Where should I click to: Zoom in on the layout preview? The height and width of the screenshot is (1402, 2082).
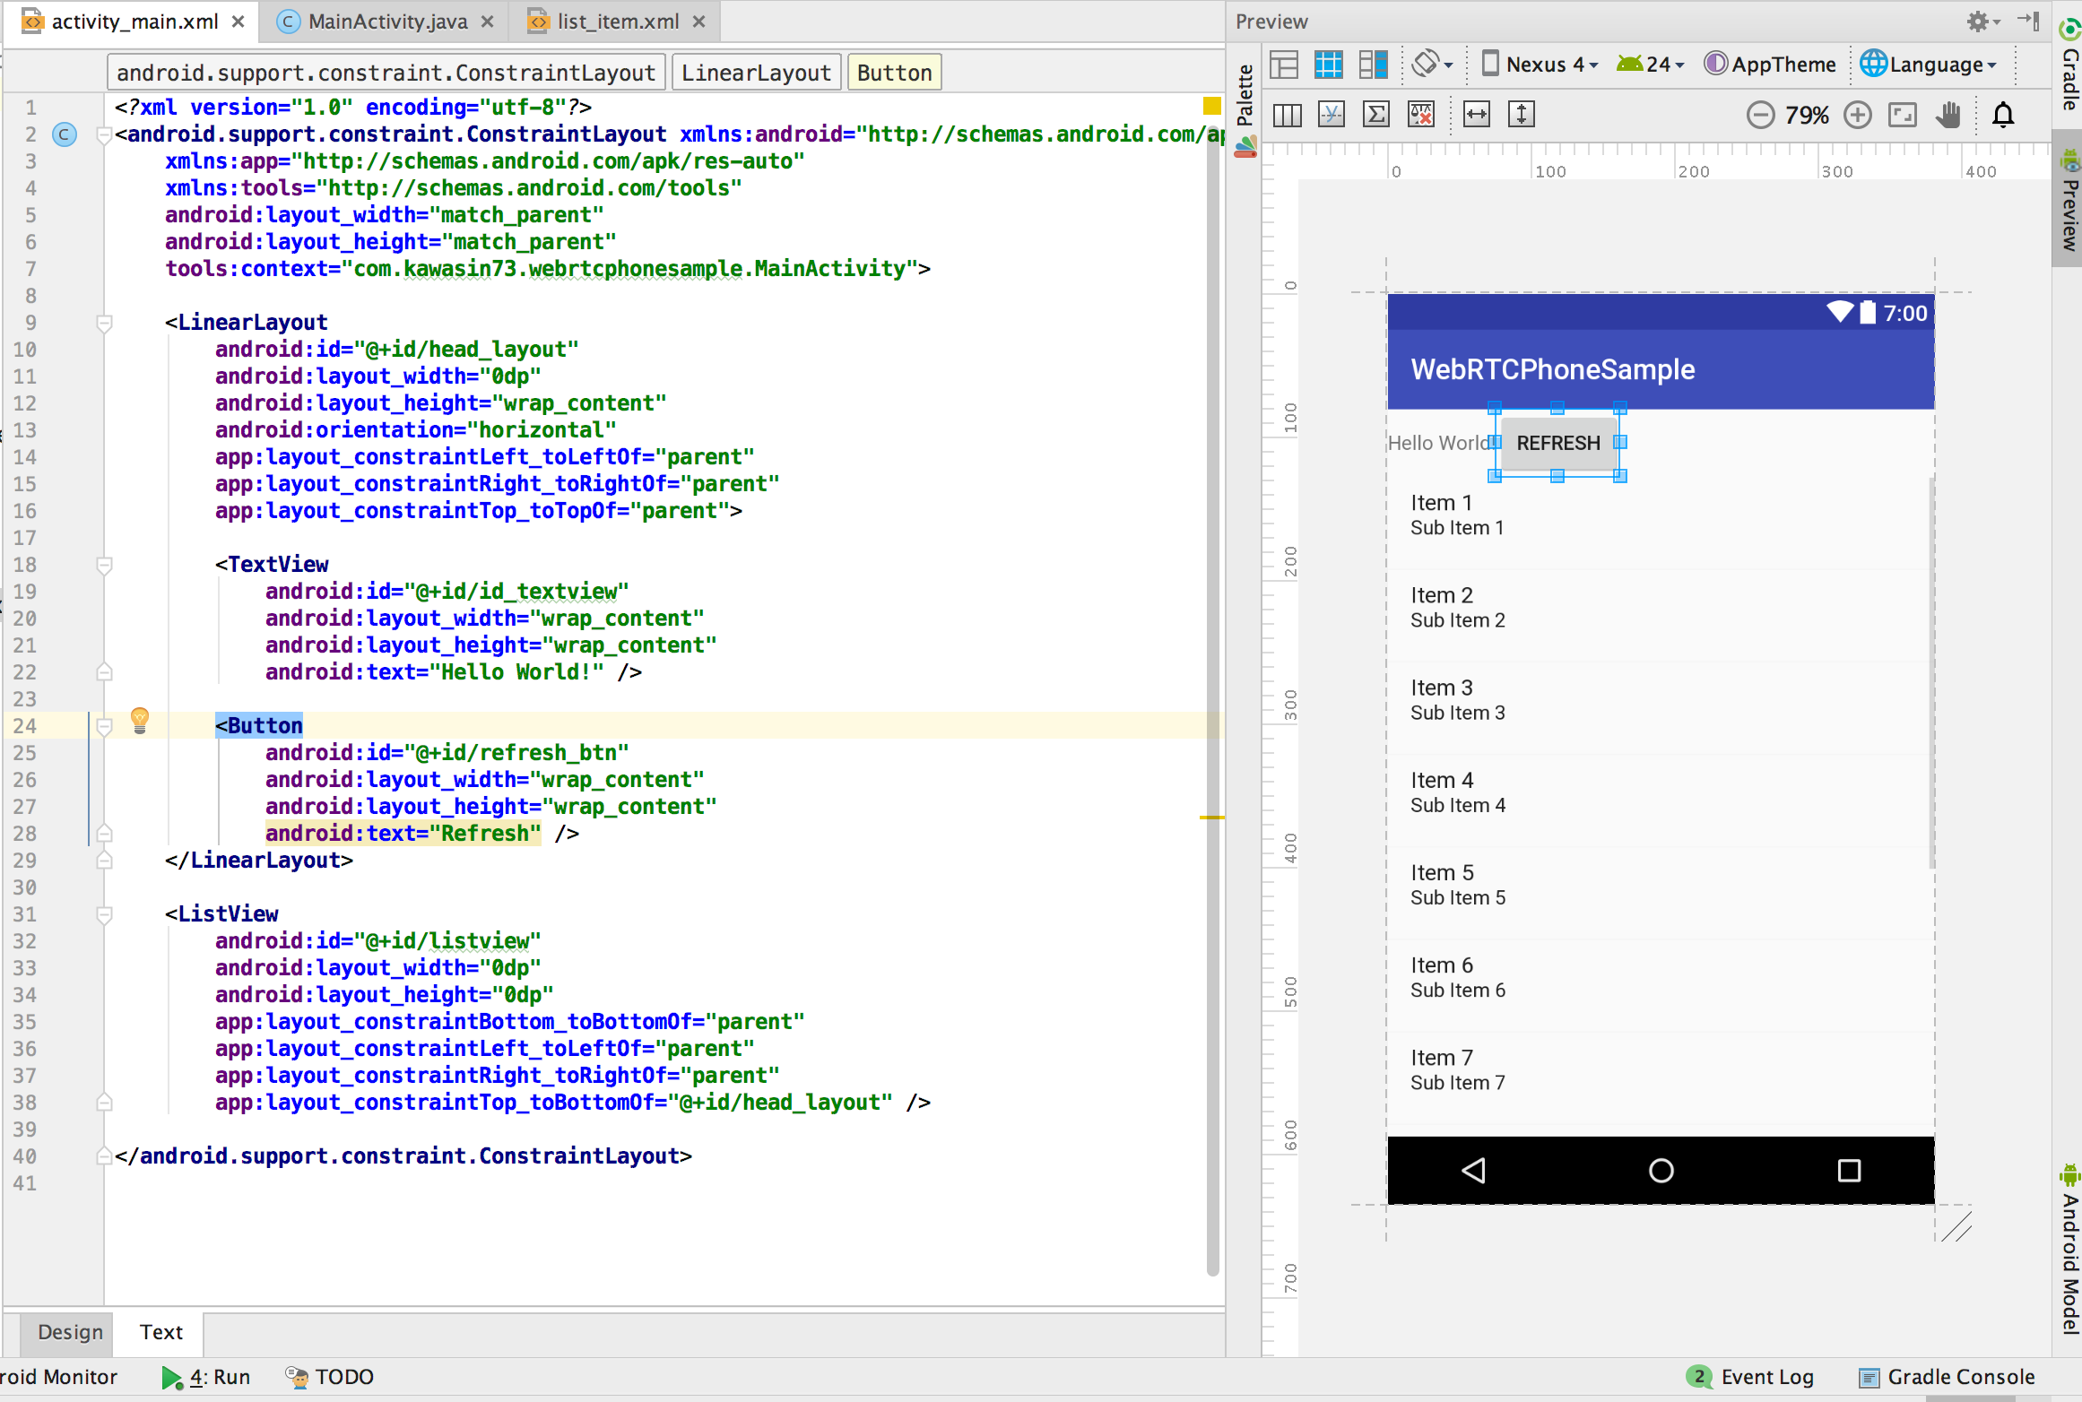(x=1857, y=114)
